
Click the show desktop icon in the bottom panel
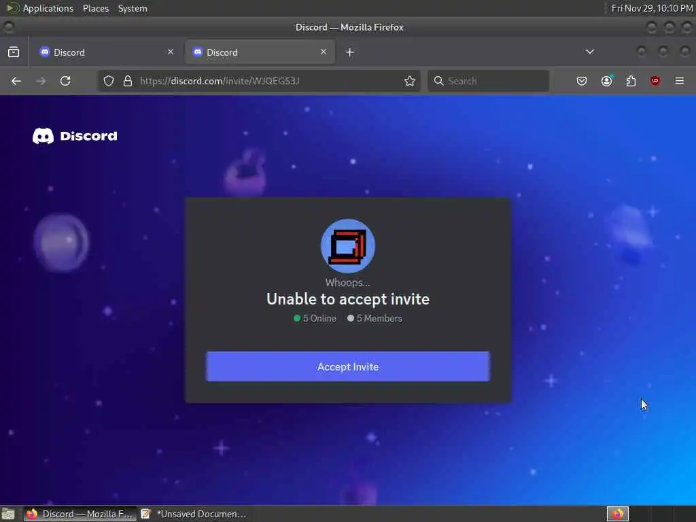(8, 514)
